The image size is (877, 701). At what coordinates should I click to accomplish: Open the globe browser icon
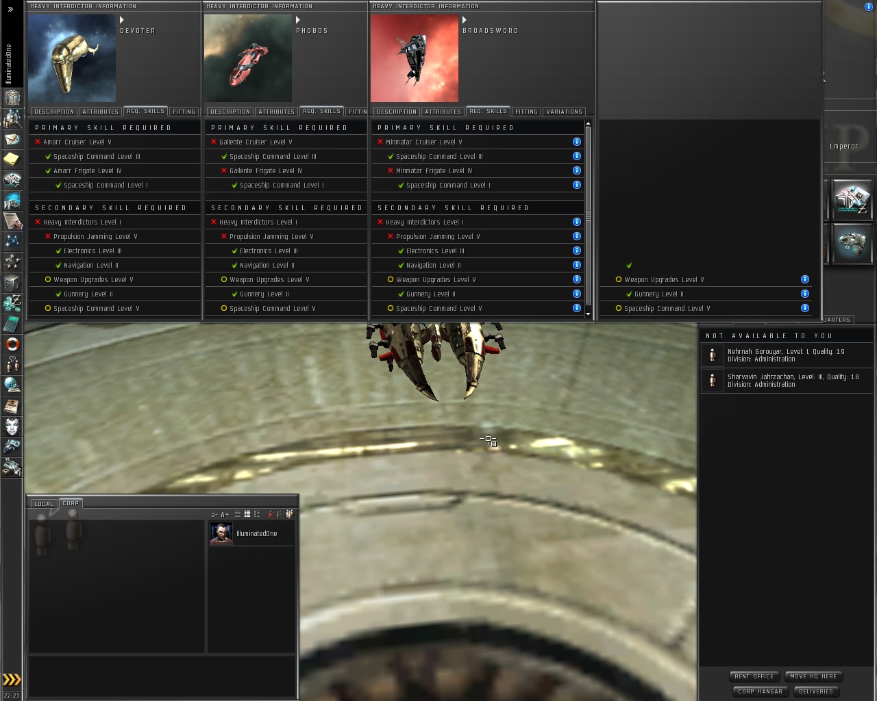point(12,385)
